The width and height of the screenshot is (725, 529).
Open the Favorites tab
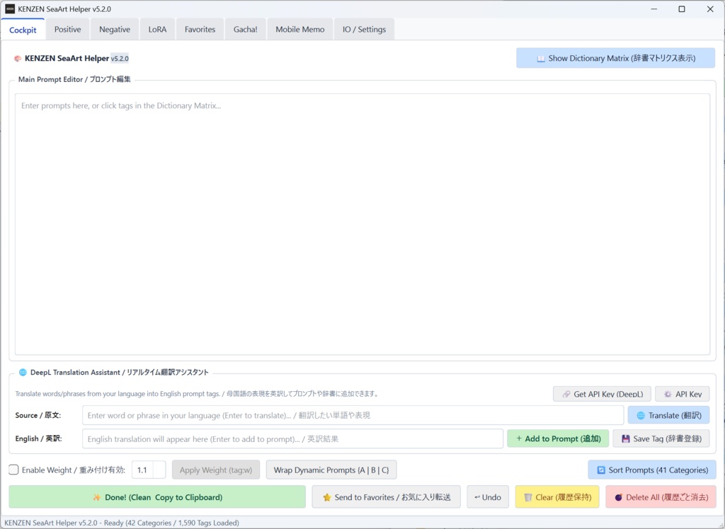tap(200, 29)
